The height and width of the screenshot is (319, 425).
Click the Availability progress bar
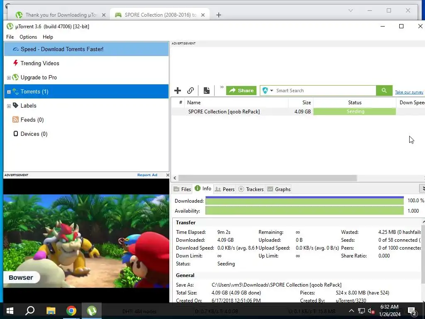click(304, 211)
